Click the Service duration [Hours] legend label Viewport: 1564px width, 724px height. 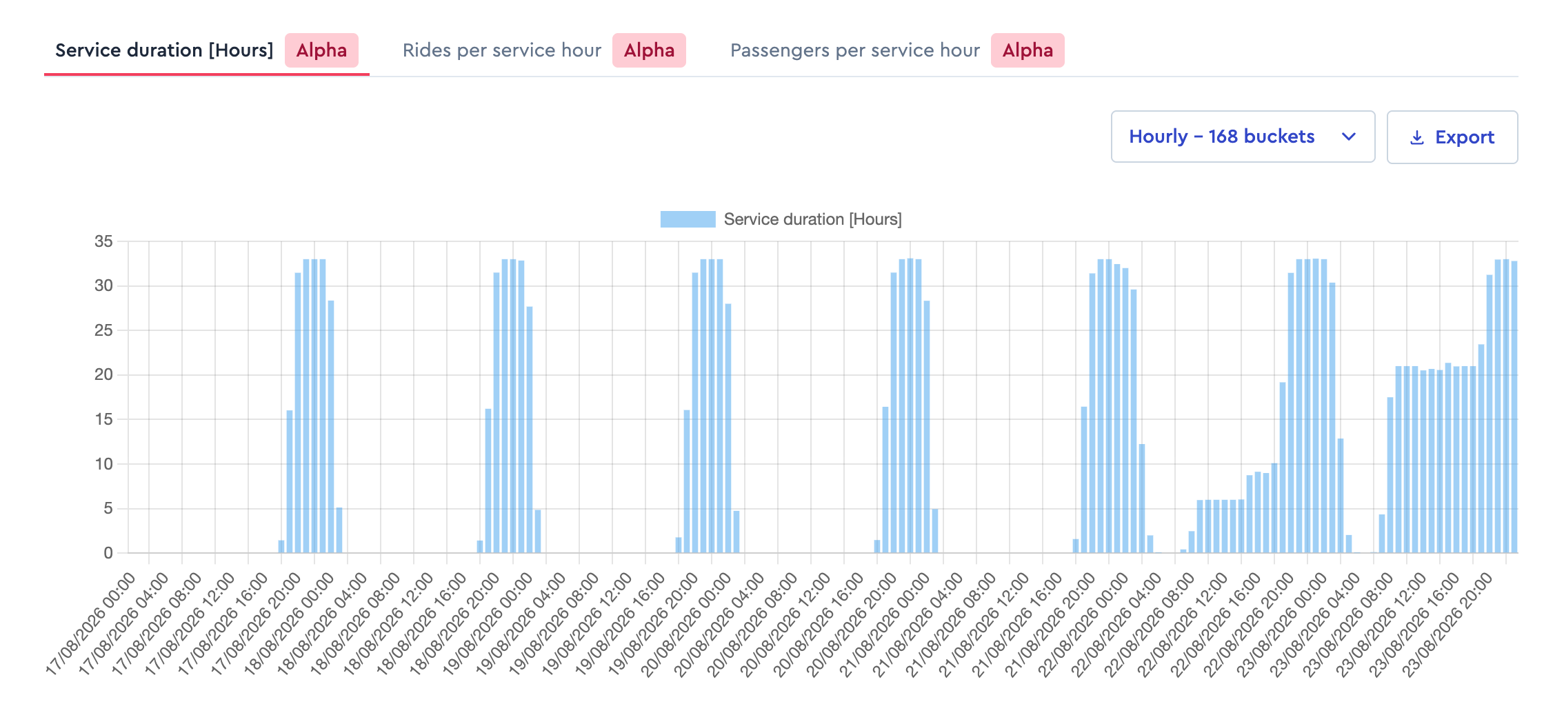pos(812,219)
